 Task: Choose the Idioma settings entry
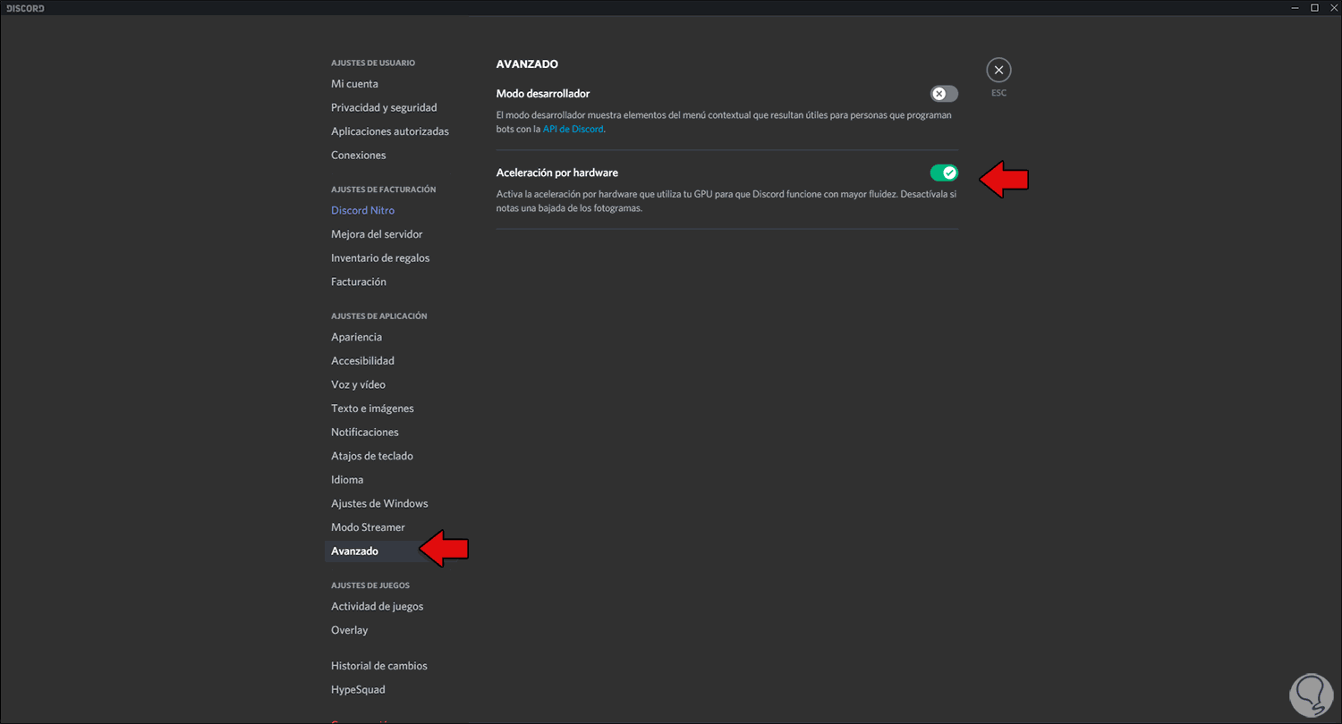click(x=347, y=479)
